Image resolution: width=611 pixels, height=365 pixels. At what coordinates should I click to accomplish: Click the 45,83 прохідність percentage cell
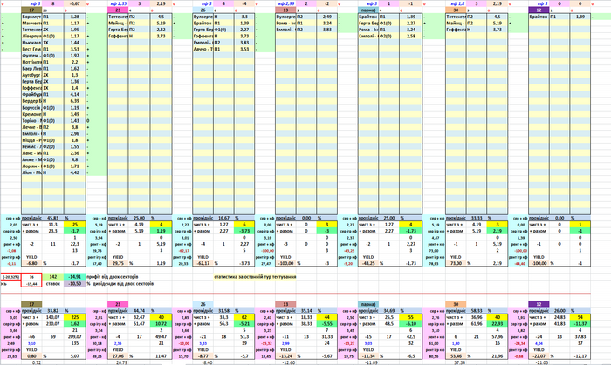(x=53, y=218)
